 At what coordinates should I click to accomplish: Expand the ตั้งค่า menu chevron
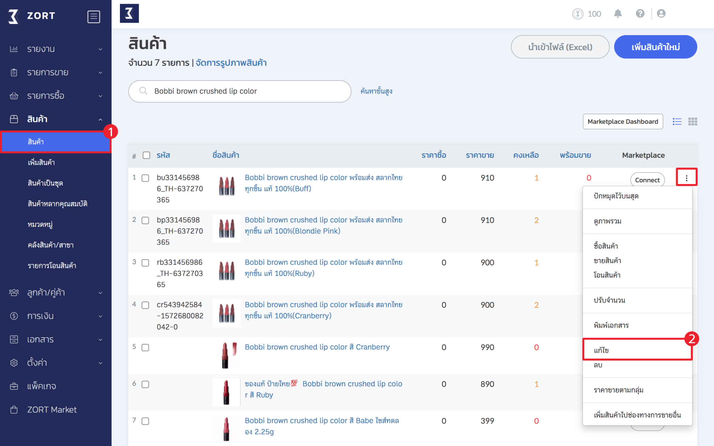[100, 363]
